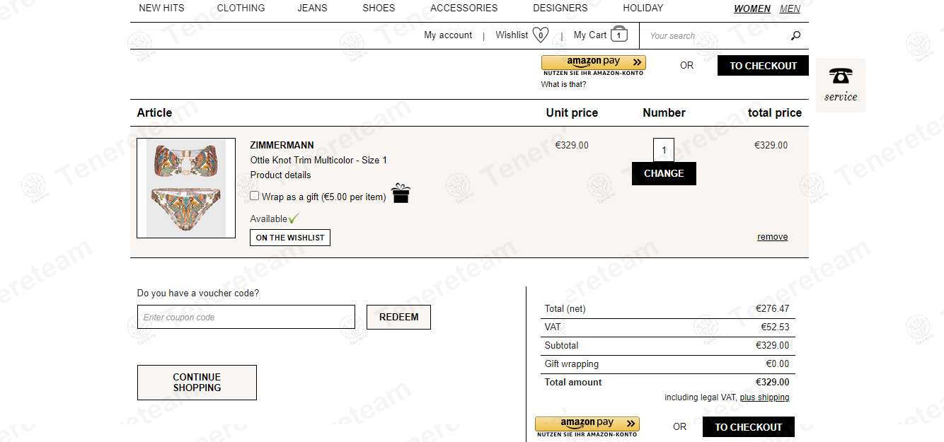Open the shopping cart bag icon

point(619,34)
